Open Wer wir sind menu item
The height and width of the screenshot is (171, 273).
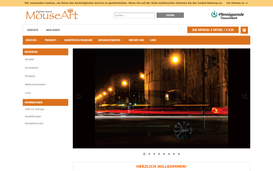tap(136, 40)
